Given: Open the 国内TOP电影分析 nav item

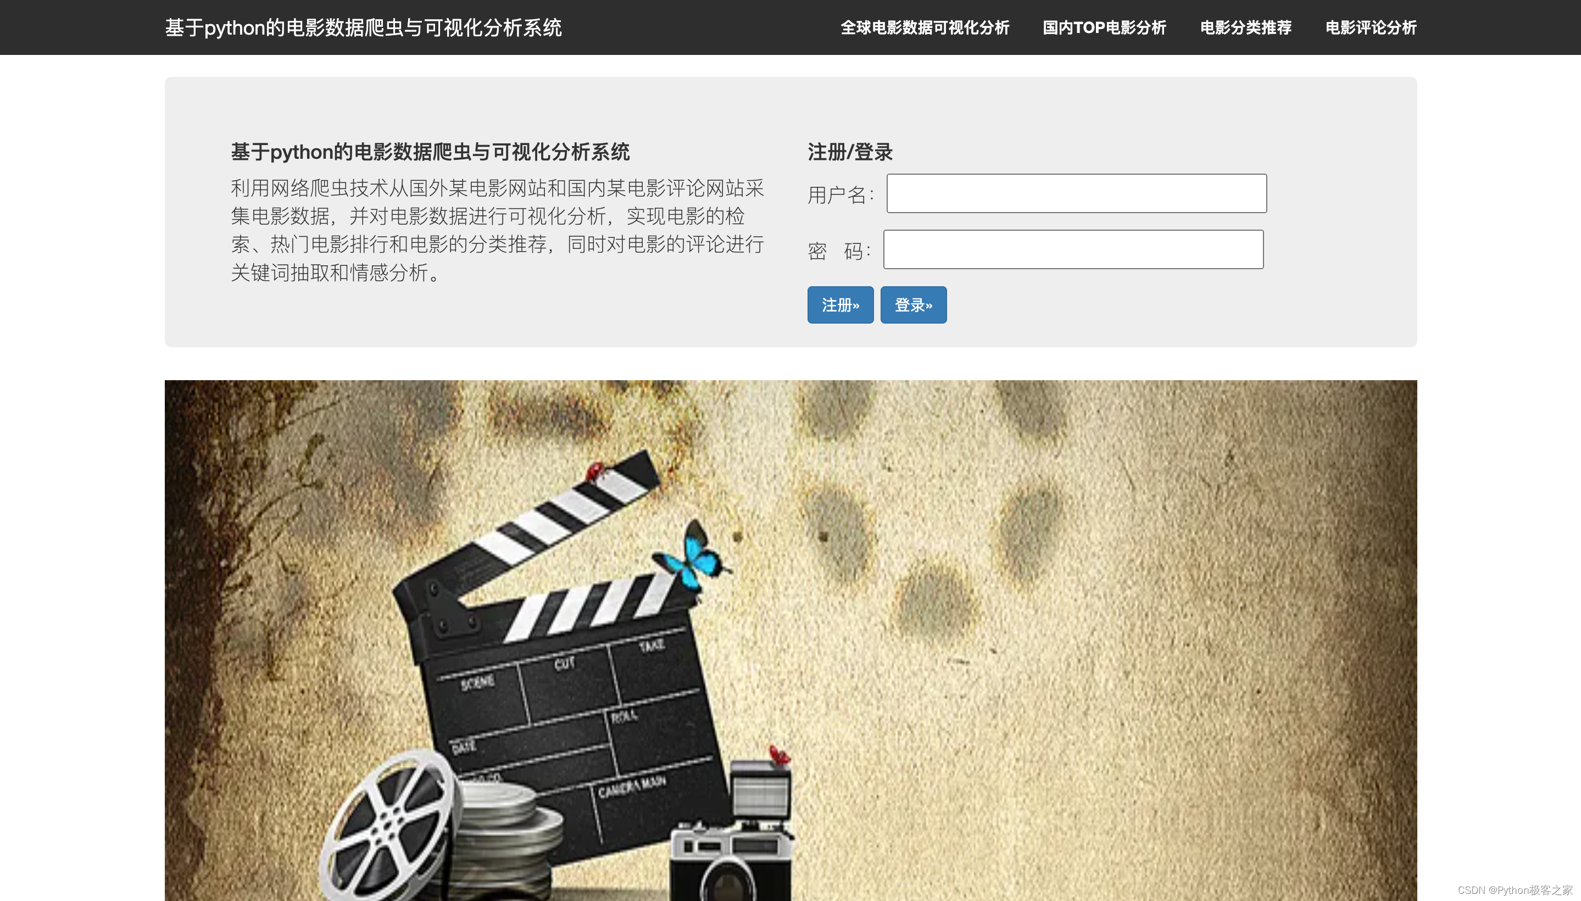Looking at the screenshot, I should pos(1104,28).
